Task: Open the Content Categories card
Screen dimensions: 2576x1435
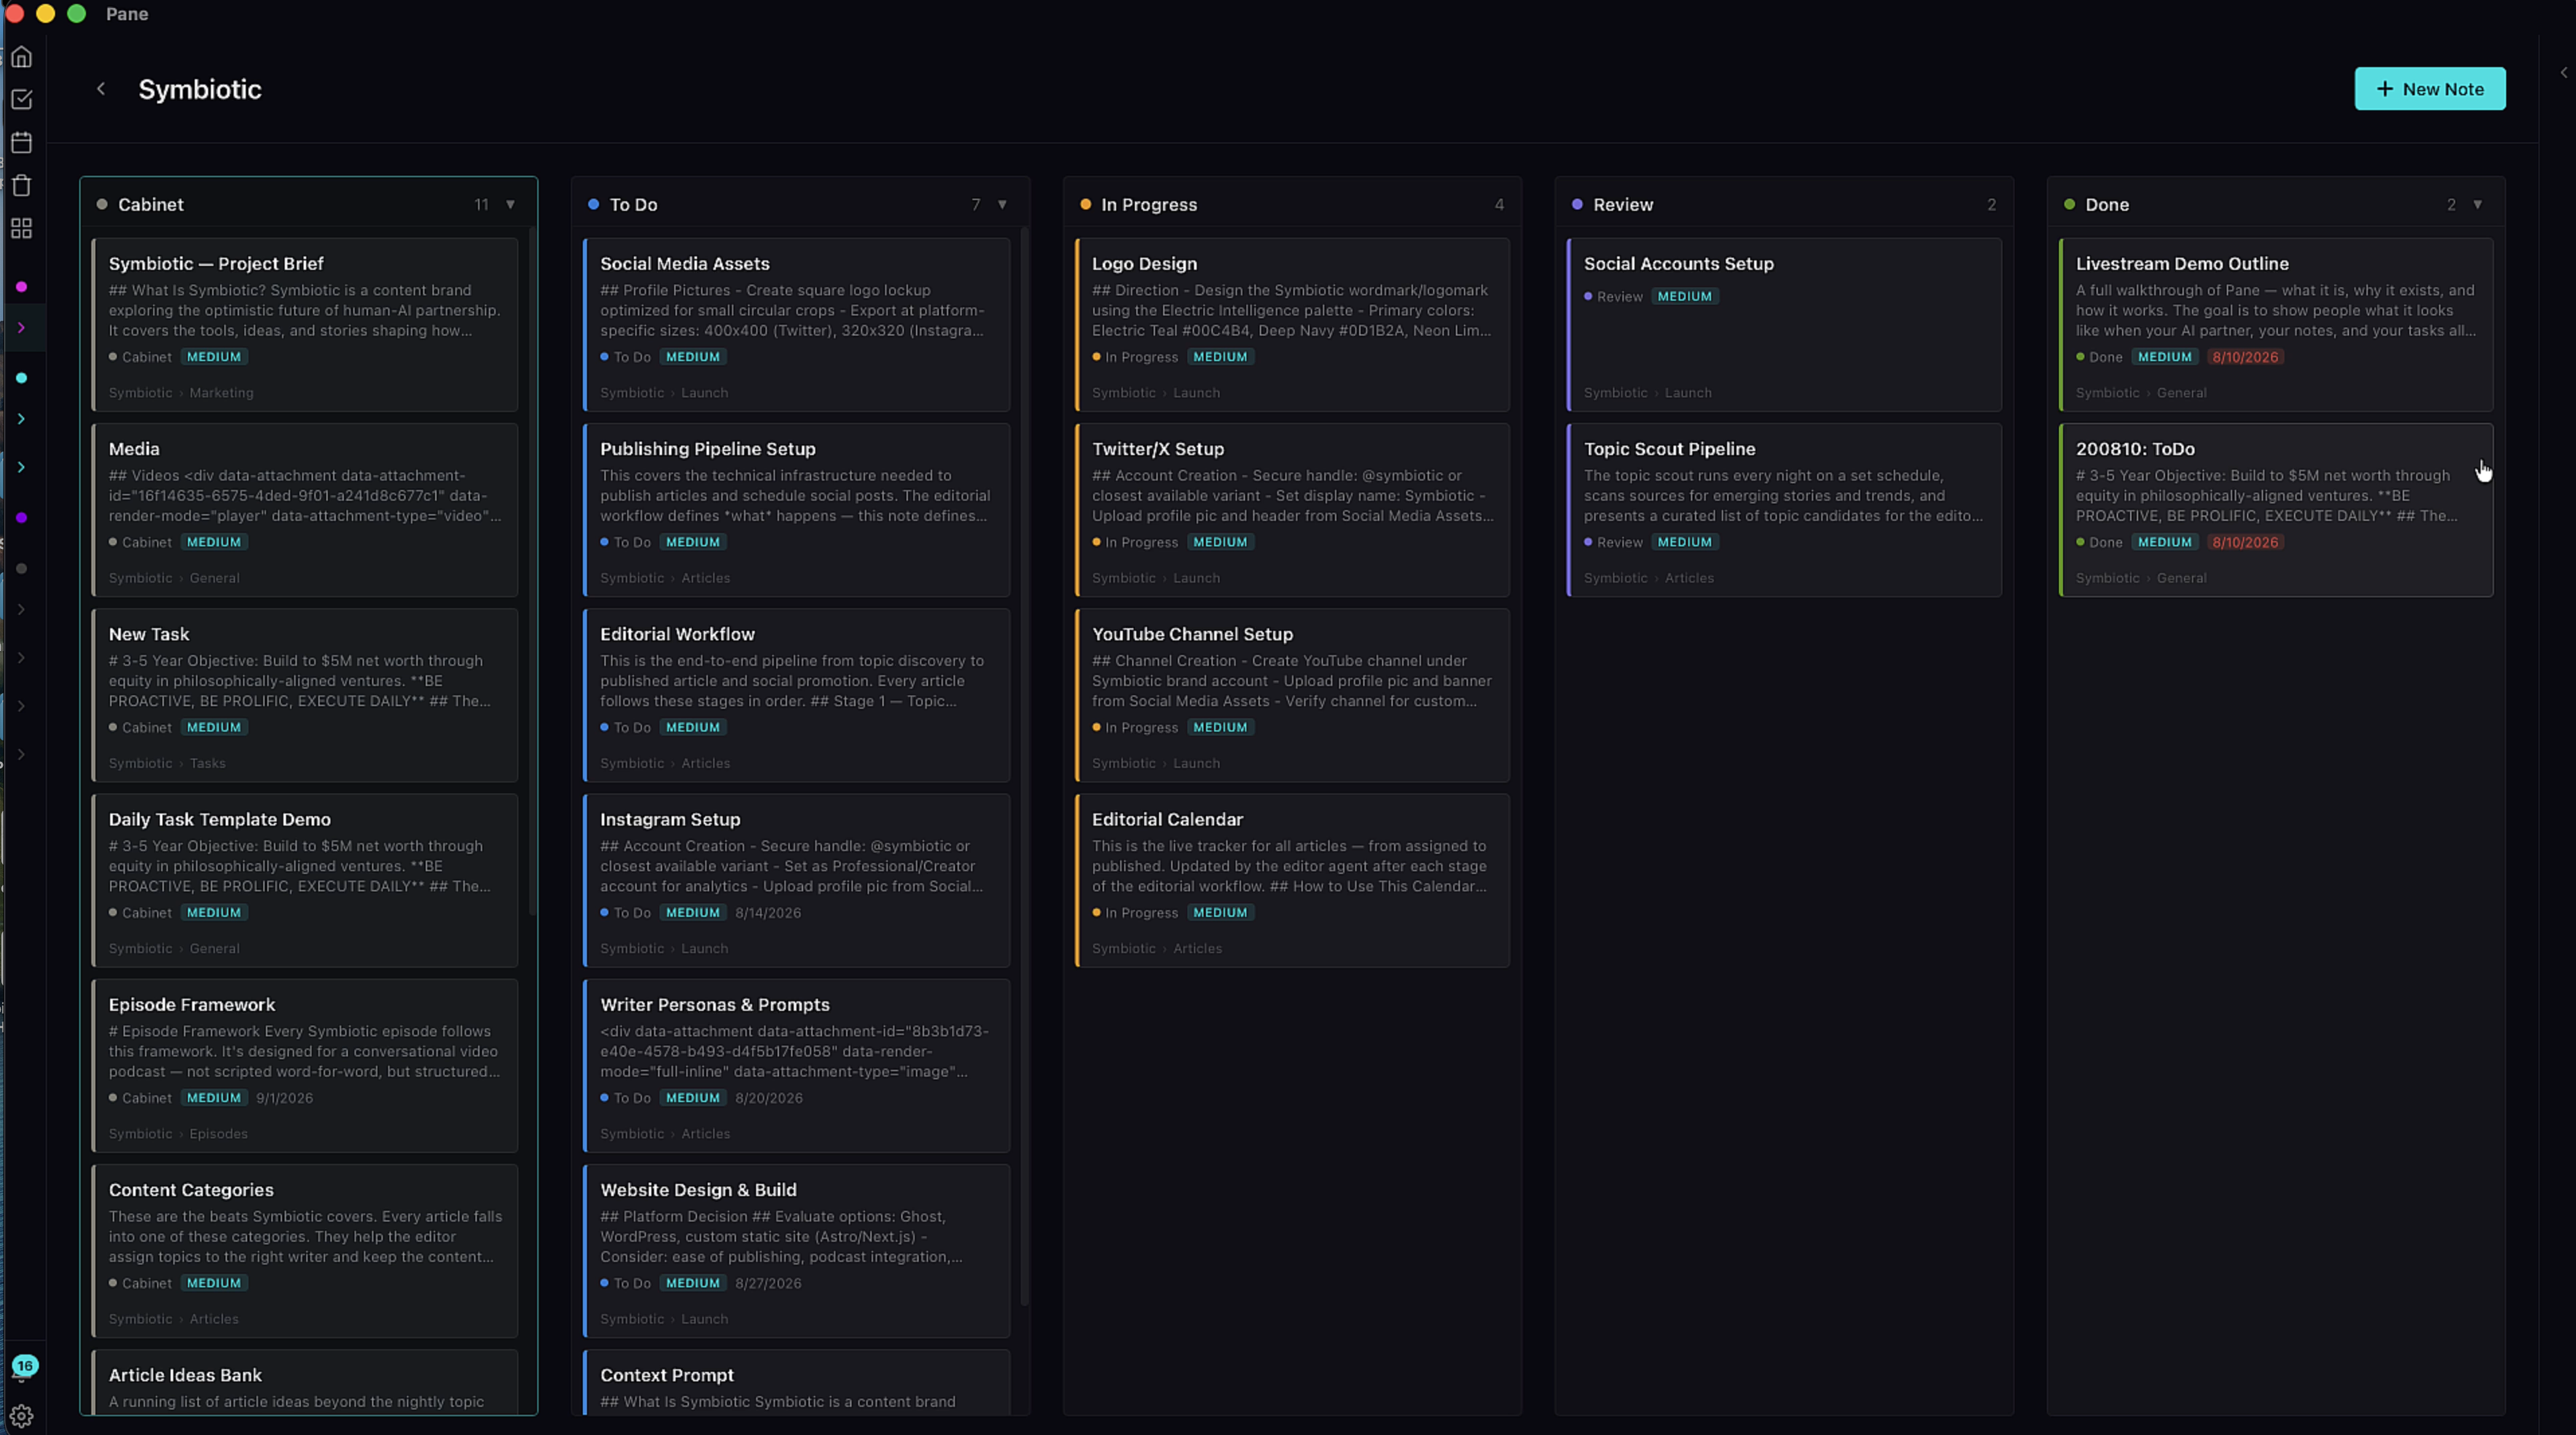Action: 305,1250
